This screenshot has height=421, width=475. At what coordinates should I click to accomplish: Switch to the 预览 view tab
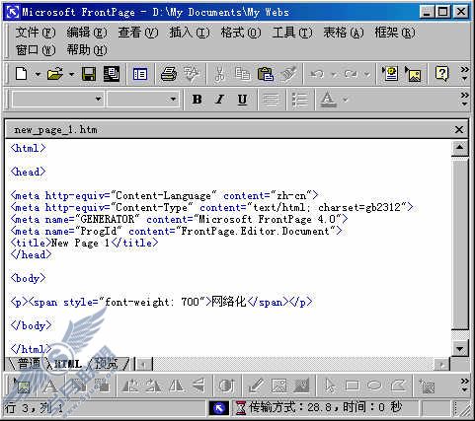106,364
